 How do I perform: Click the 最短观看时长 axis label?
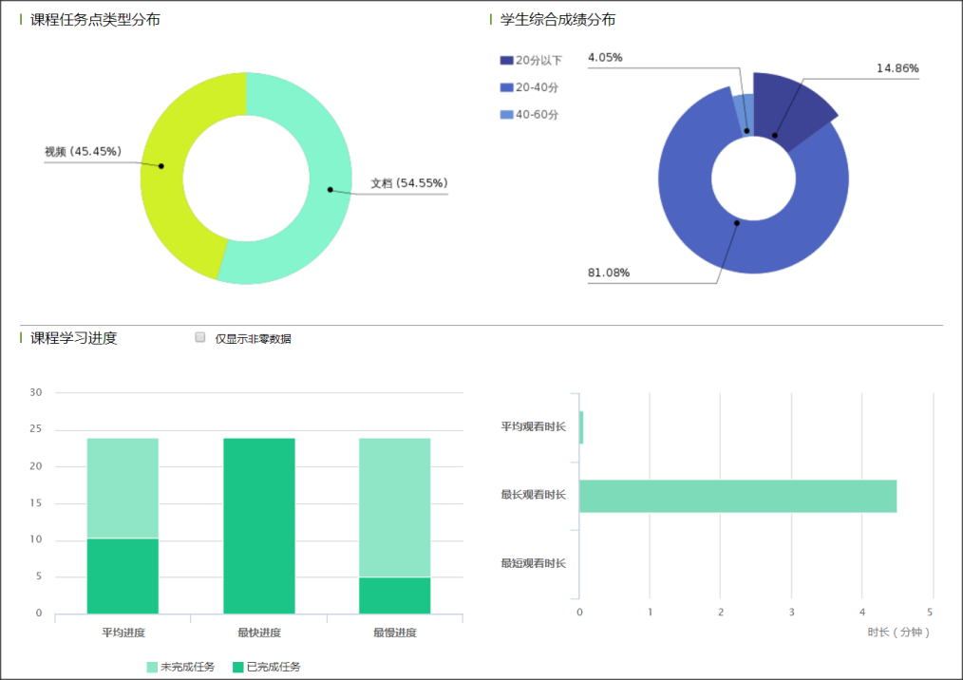tap(533, 563)
